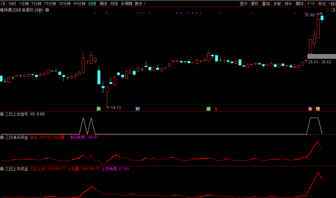This screenshot has width=336, height=198.
Task: Click the orange 榜 event marker
Action: 318,109
